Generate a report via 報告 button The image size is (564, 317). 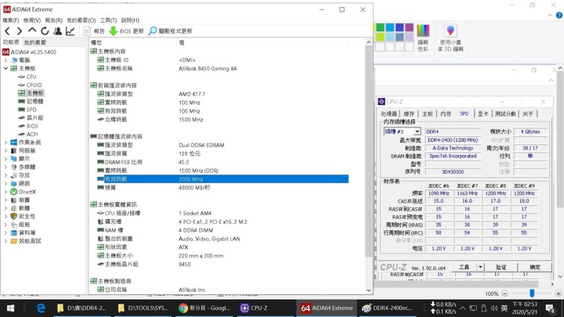[94, 31]
